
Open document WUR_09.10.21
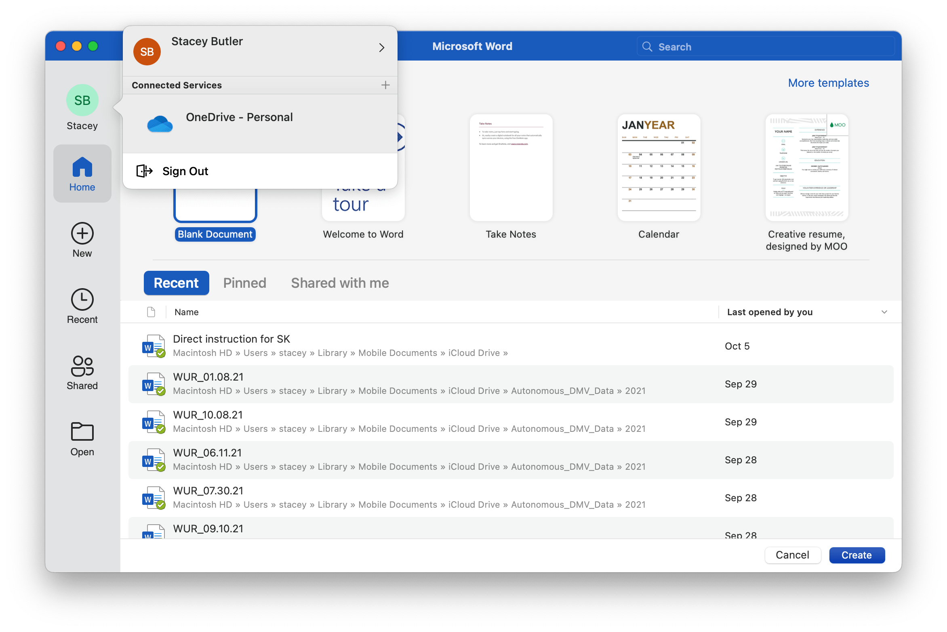pyautogui.click(x=511, y=528)
